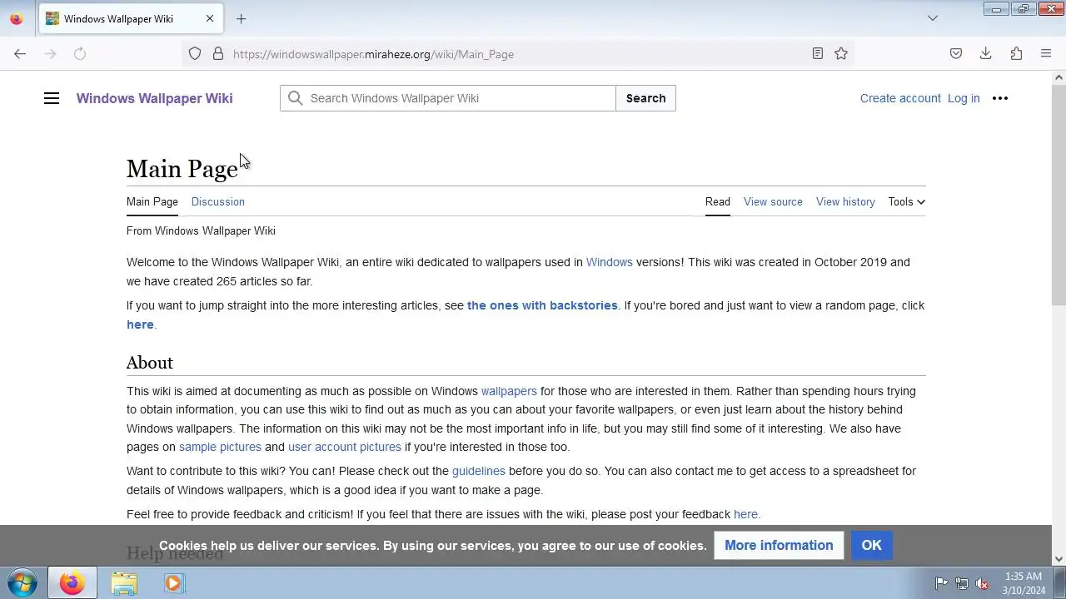This screenshot has height=599, width=1066.
Task: Select the Main Page namespace tab
Action: click(x=152, y=201)
